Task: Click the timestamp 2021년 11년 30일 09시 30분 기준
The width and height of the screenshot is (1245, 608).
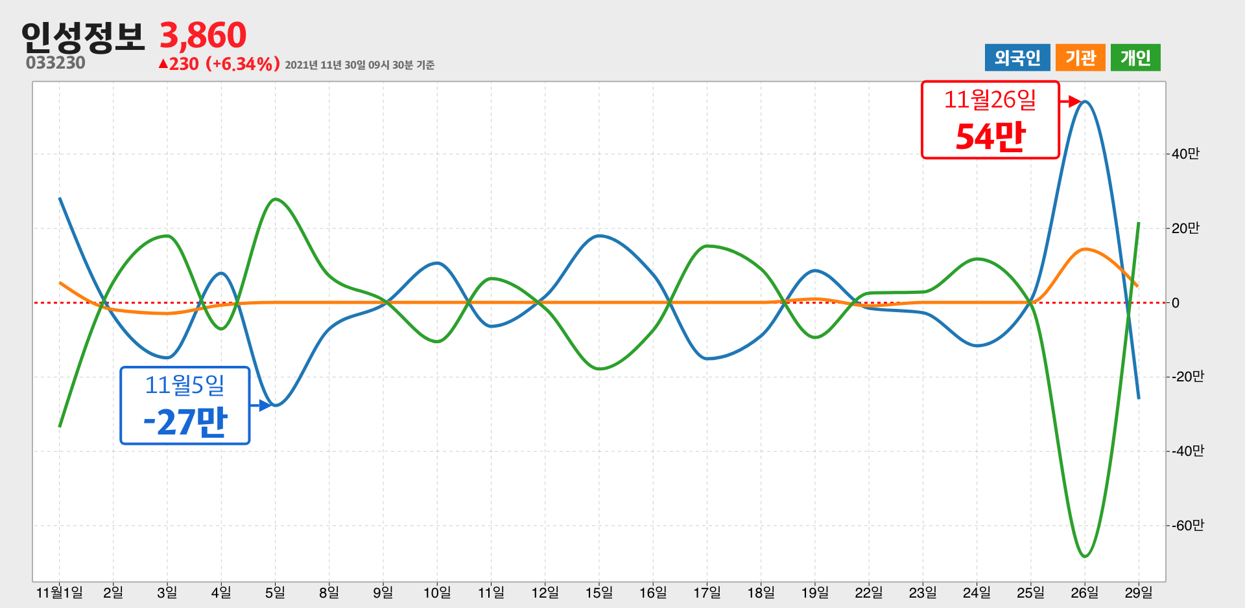Action: pyautogui.click(x=360, y=65)
